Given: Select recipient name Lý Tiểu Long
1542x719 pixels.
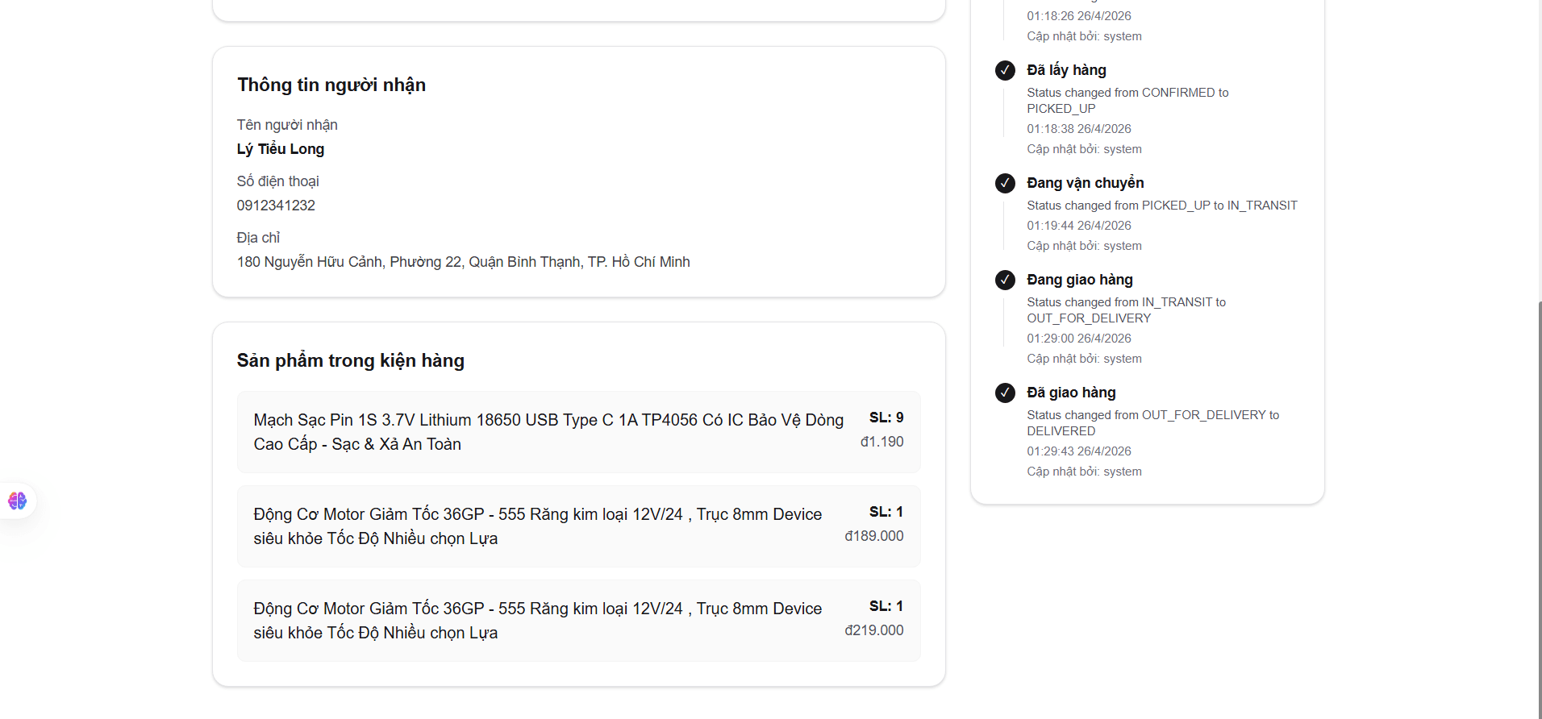Looking at the screenshot, I should click(281, 149).
